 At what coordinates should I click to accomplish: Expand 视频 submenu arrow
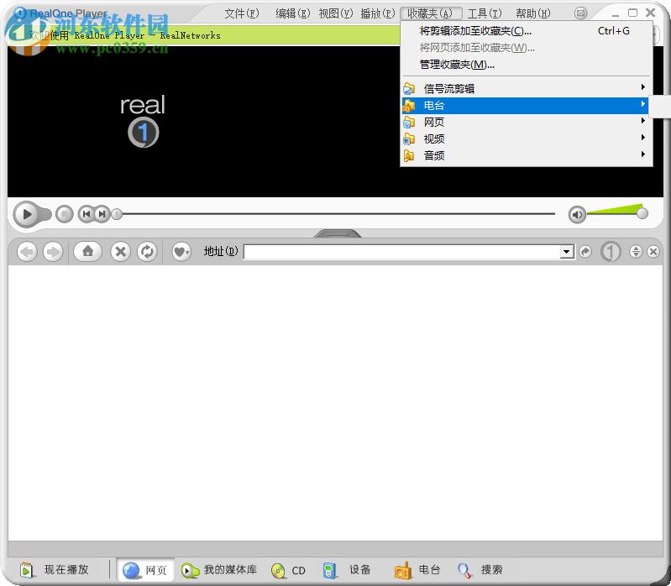[x=642, y=138]
